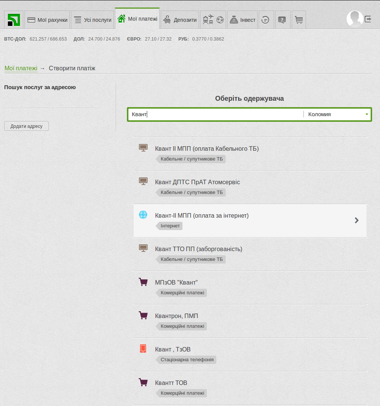Click the PrivatBank green logo icon
The height and width of the screenshot is (406, 380).
pyautogui.click(x=14, y=20)
